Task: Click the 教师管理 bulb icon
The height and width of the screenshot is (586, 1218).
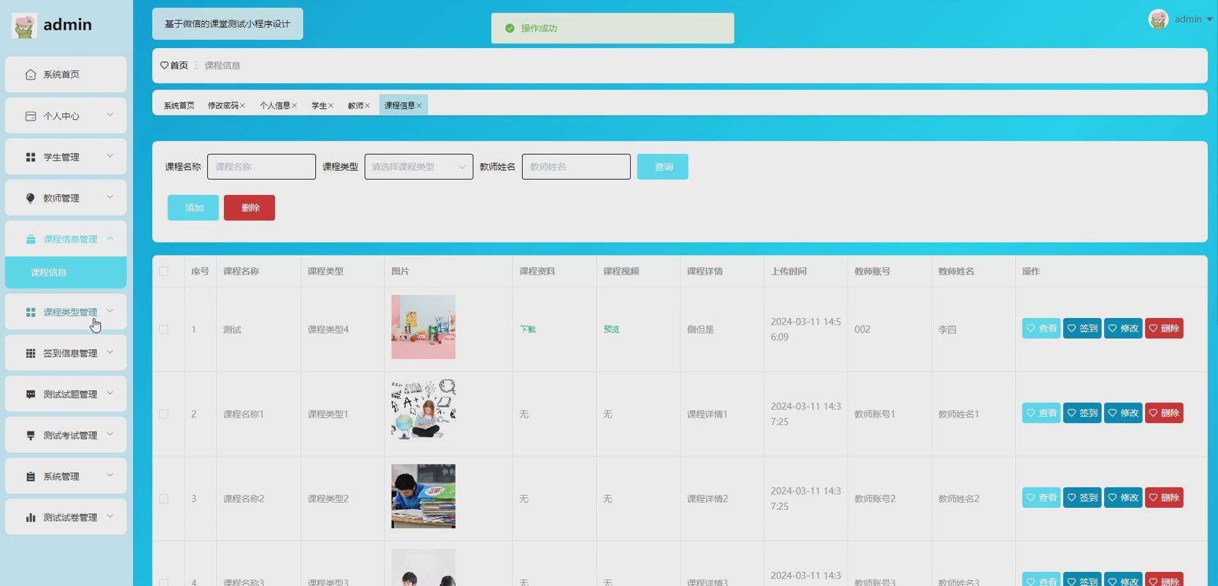Action: 31,198
